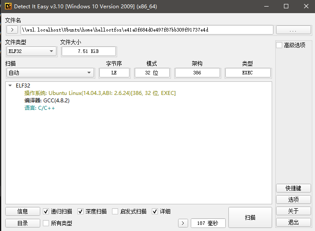Click the arrow button beside the scan time
This screenshot has width=315, height=231.
(183, 223)
